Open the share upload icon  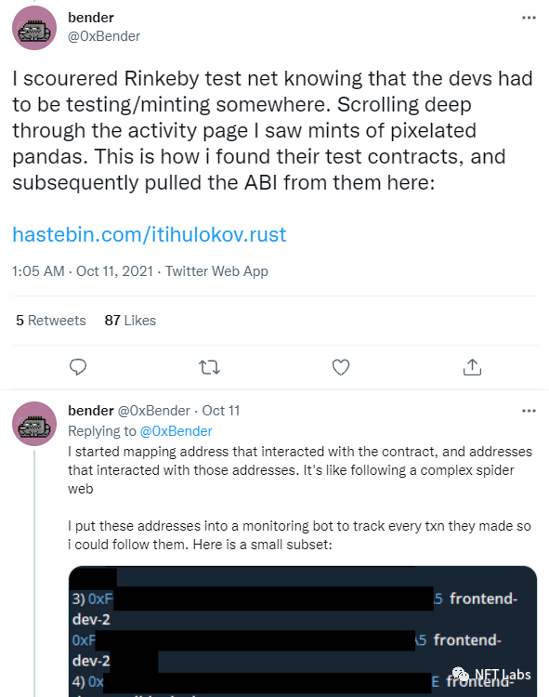coord(472,367)
